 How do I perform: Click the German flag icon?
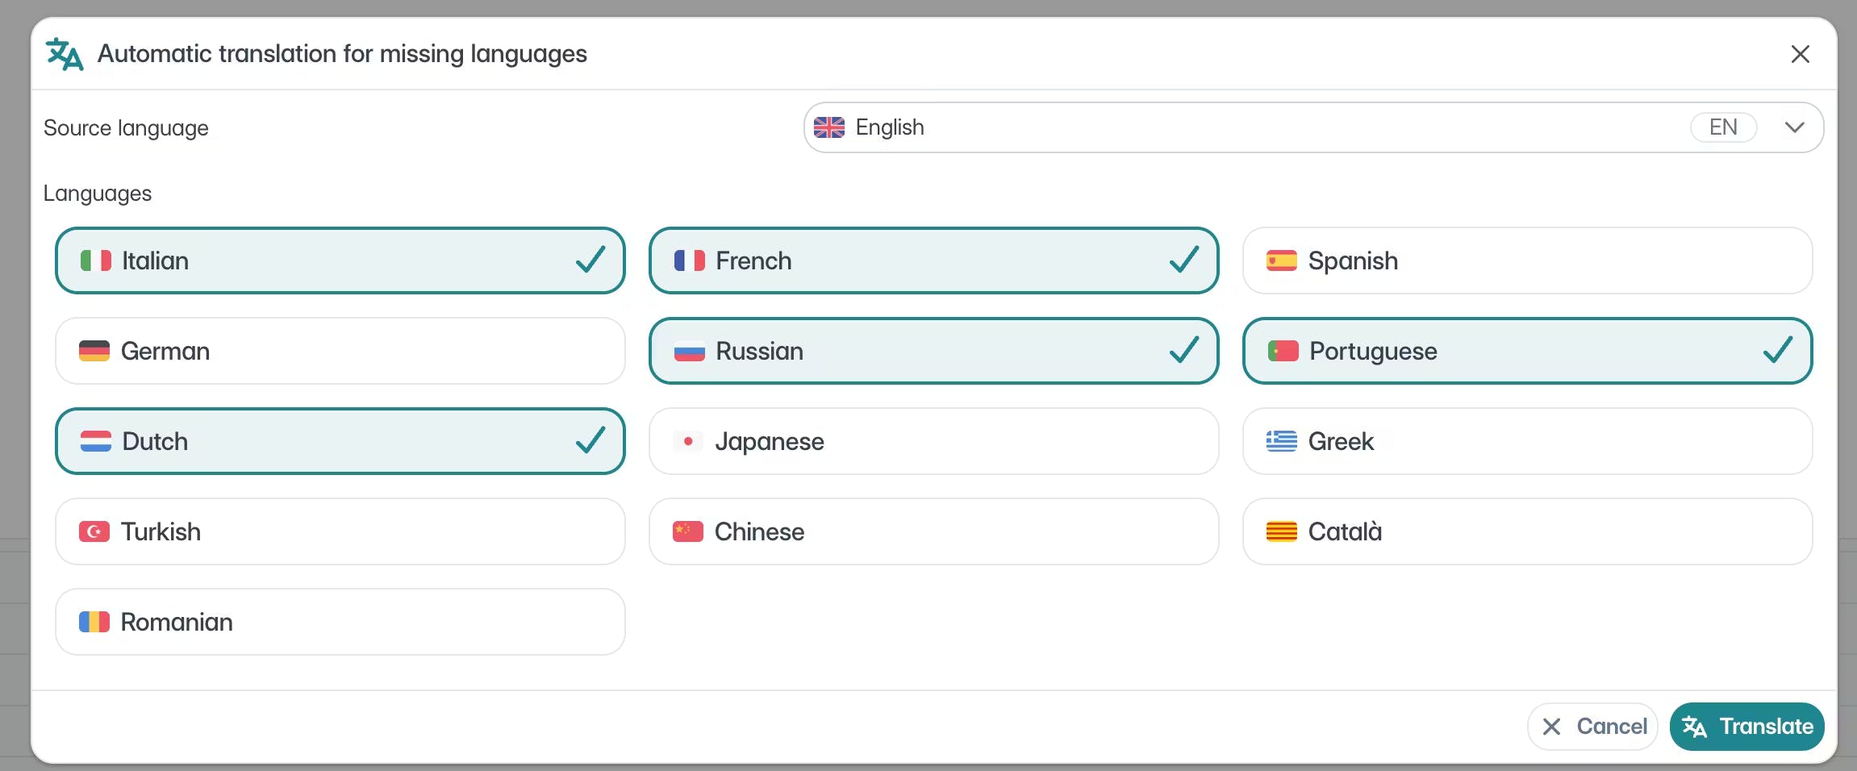point(94,351)
